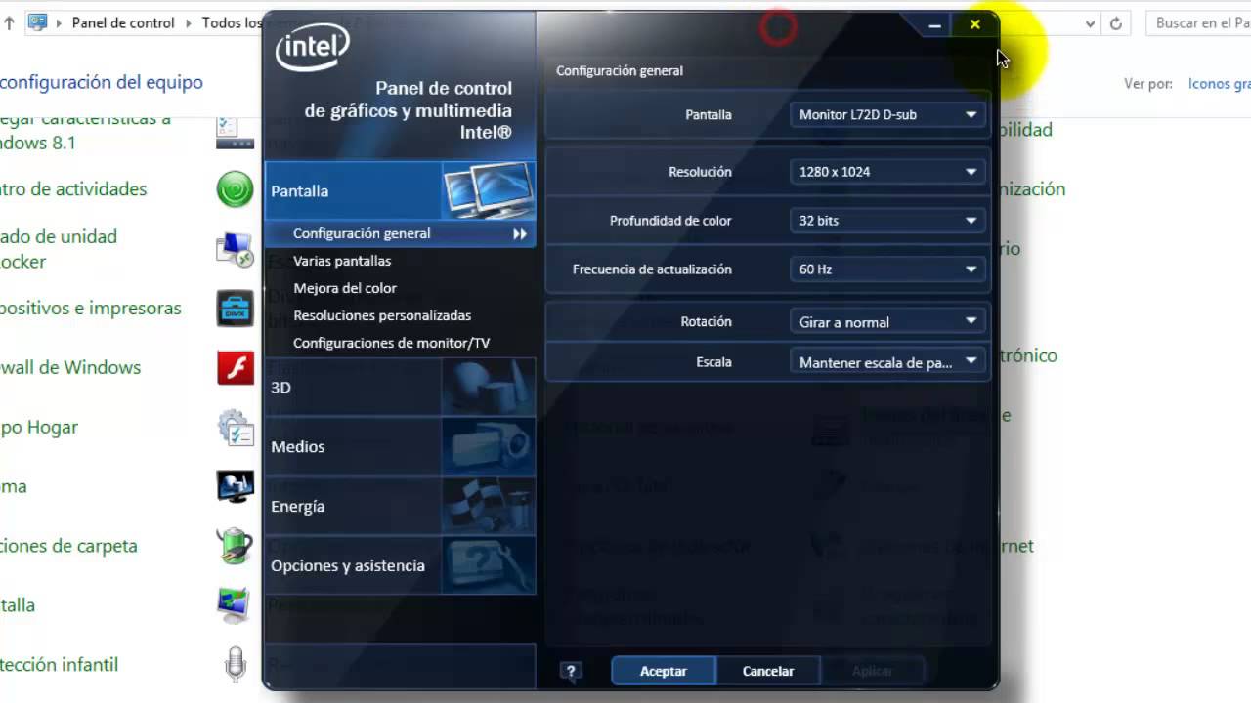Click the Aplicar button
This screenshot has width=1251, height=703.
(872, 671)
